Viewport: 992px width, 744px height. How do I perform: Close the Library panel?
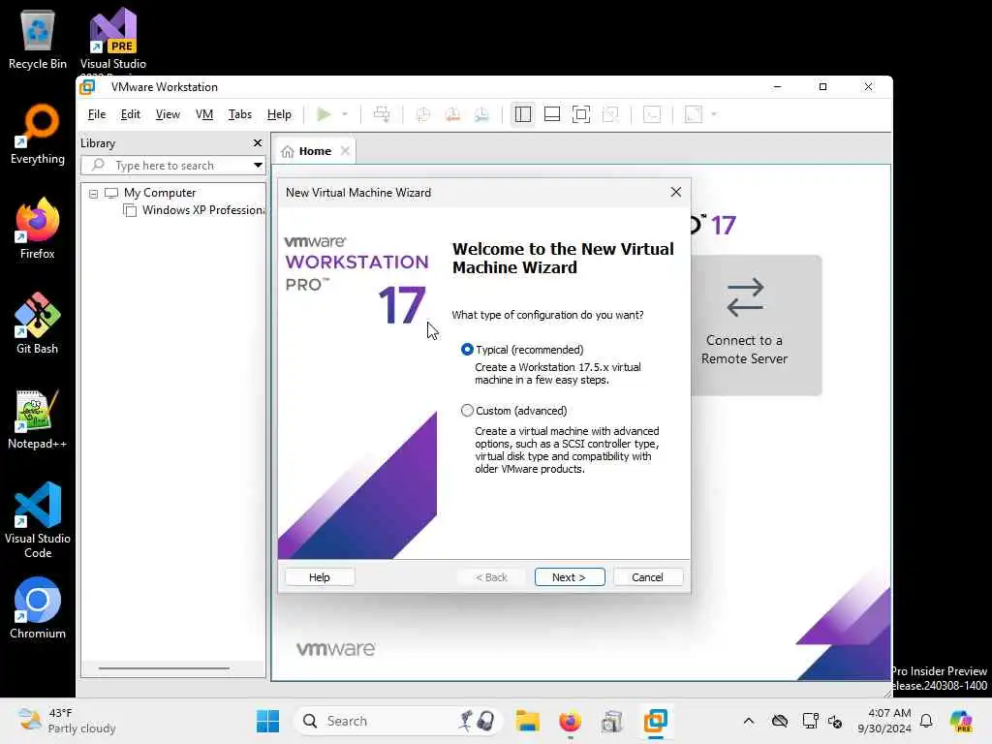(258, 143)
